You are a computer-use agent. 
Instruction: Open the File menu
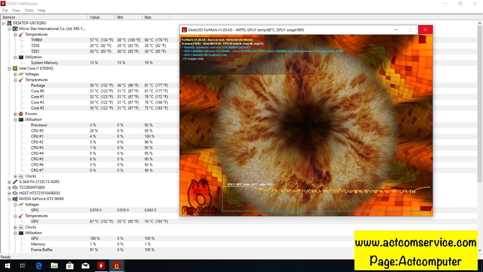(5, 11)
